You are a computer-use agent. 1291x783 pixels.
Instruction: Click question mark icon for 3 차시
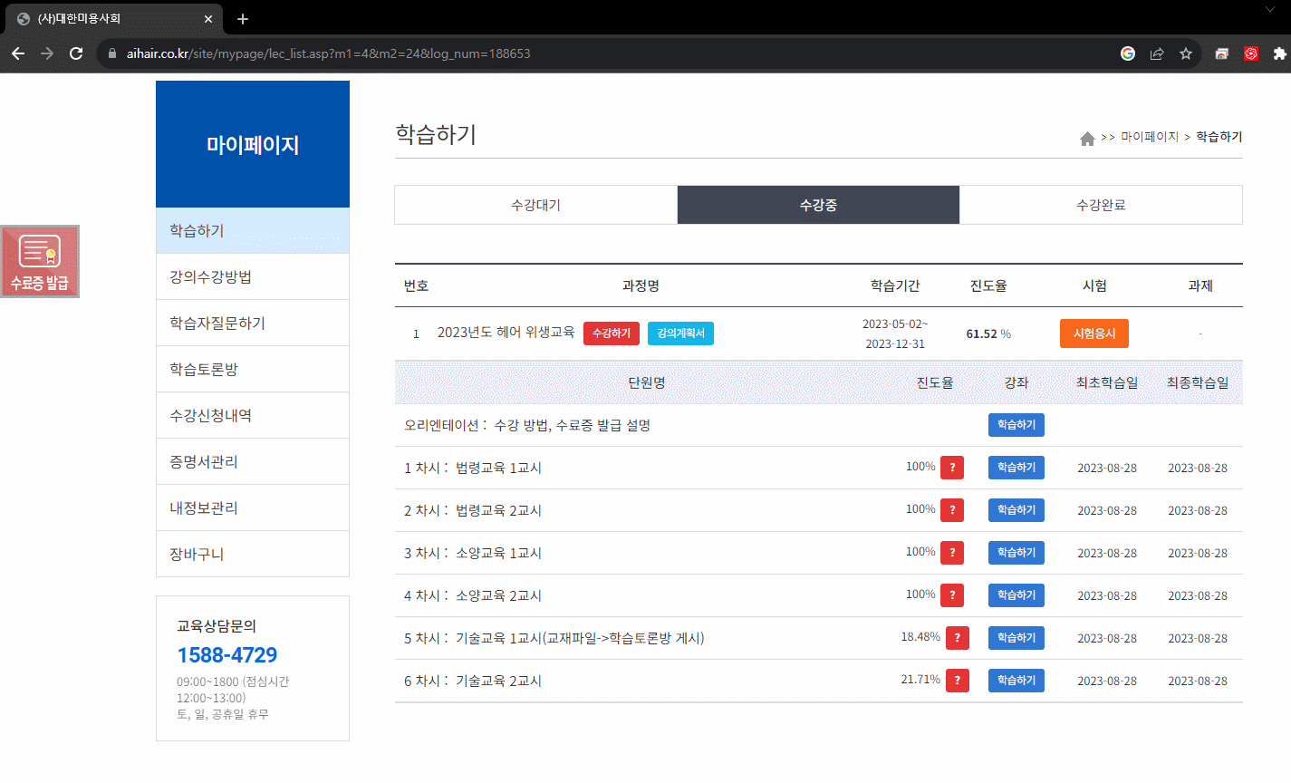tap(952, 553)
